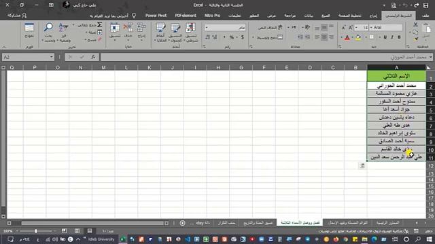Toggle Underline formatting
Image resolution: width=435 pixels, height=244 pixels.
[x=385, y=37]
